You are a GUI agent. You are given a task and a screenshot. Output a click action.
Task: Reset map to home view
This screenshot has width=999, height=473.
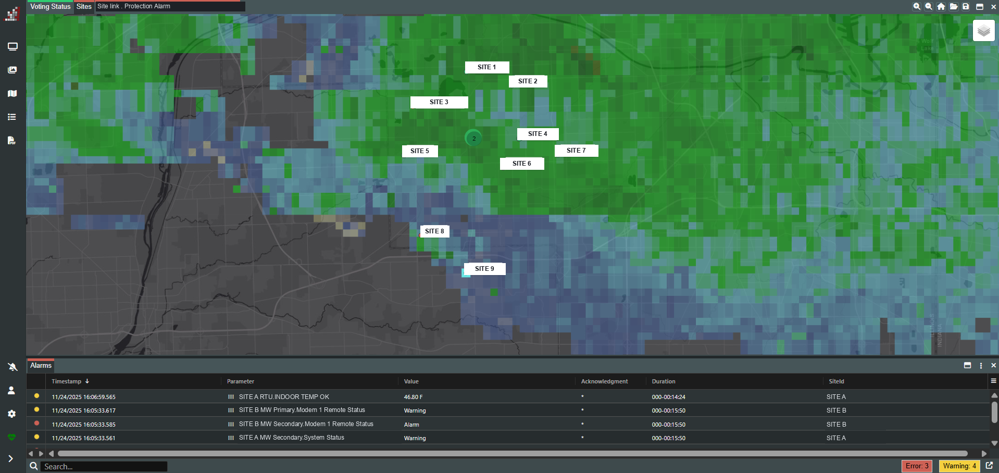pos(941,7)
